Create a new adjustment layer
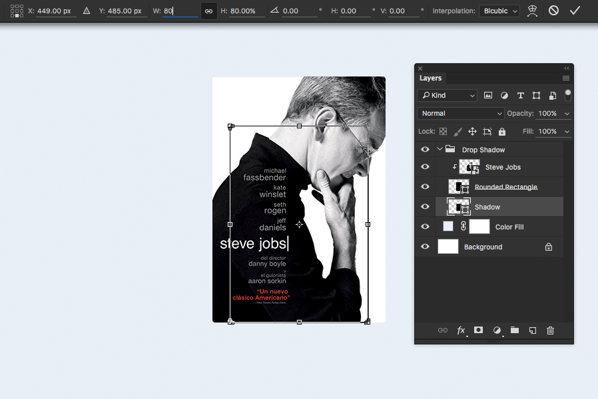Image resolution: width=598 pixels, height=399 pixels. point(496,331)
